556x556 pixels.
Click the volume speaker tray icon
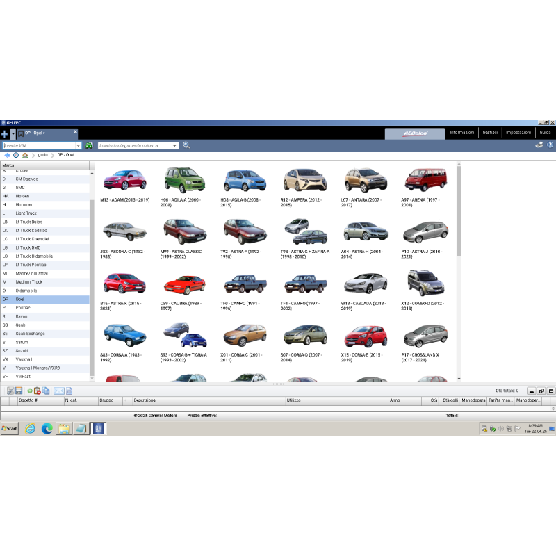(500, 429)
